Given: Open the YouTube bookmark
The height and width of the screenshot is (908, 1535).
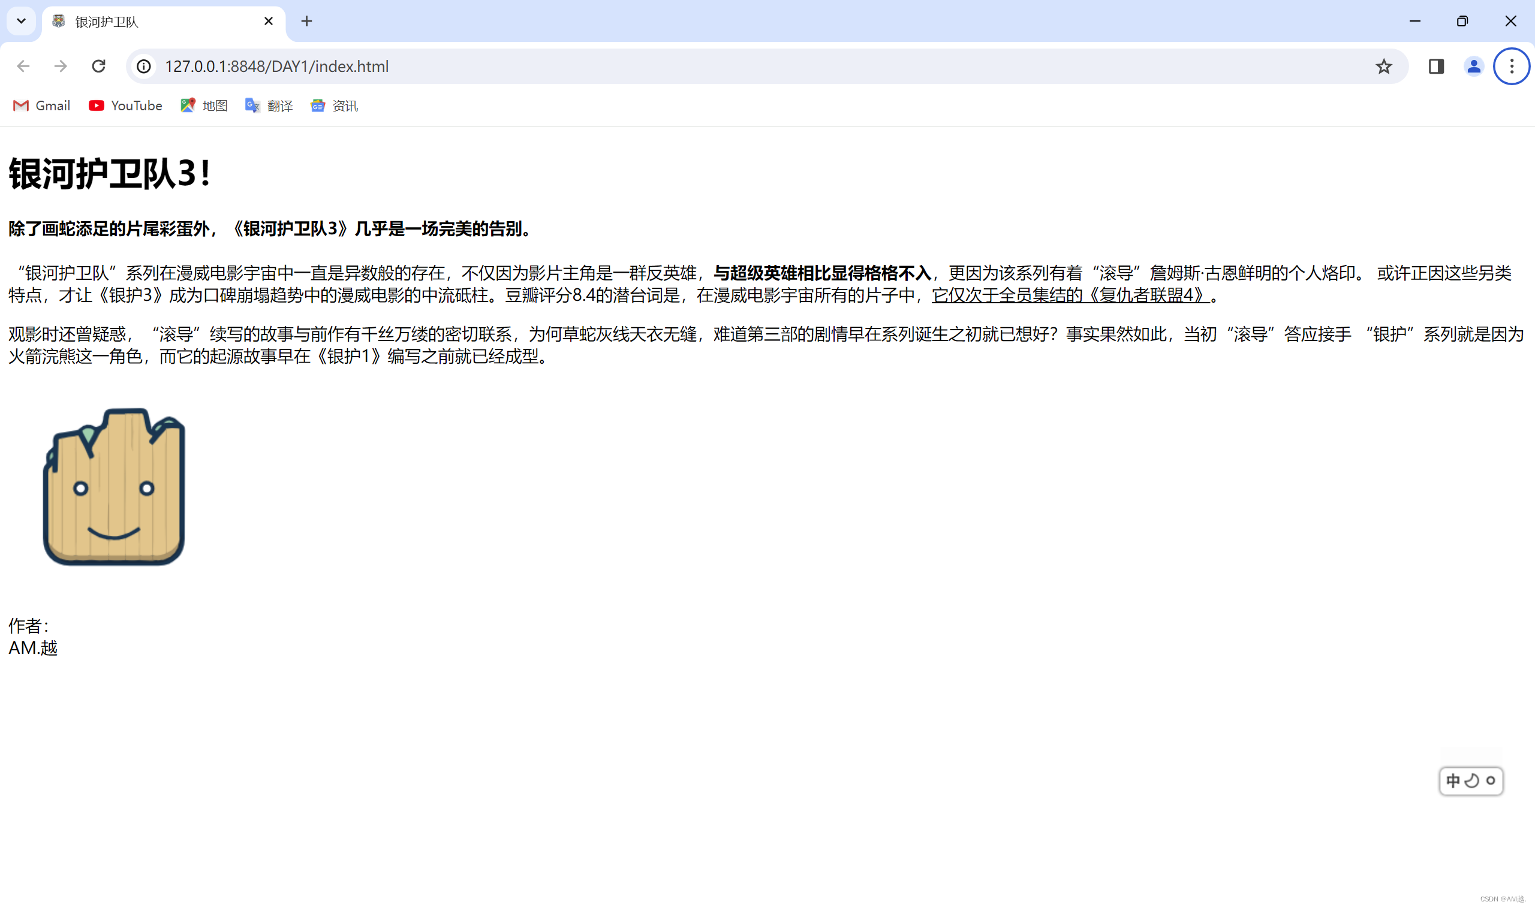Looking at the screenshot, I should pyautogui.click(x=125, y=106).
